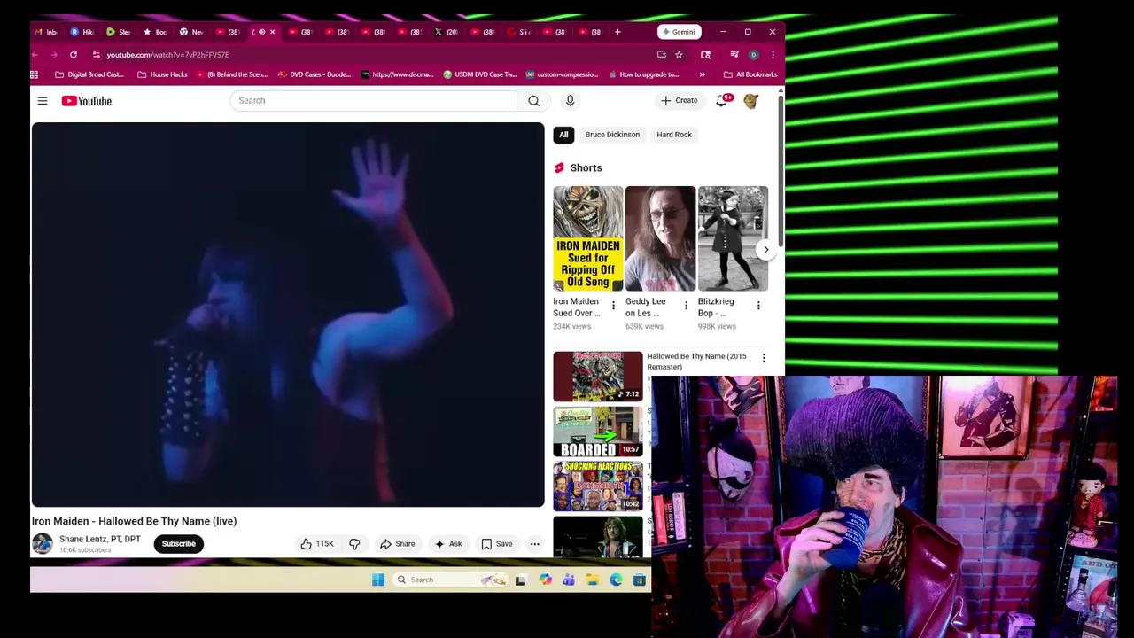Open a new browser tab
Screen dimensions: 1134x638
618,32
